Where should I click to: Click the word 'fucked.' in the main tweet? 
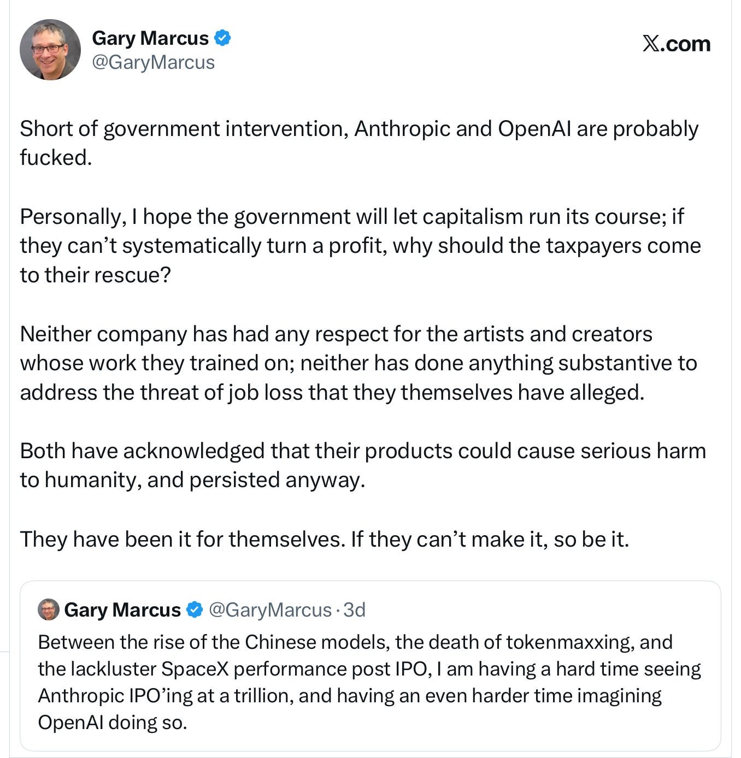tap(56, 157)
